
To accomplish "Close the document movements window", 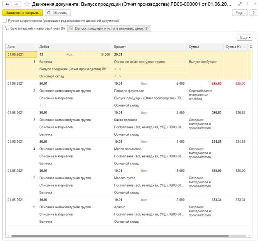I will (255, 4).
